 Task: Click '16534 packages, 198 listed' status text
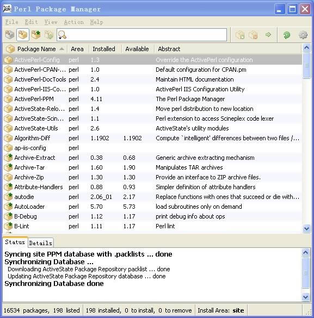pos(41,310)
